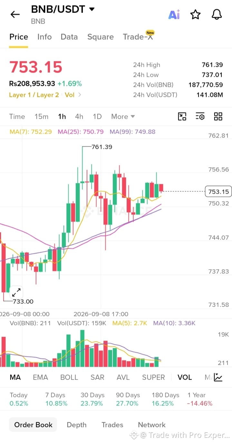Add BNB/USDT to favorites with star
The image size is (232, 443).
195,15
